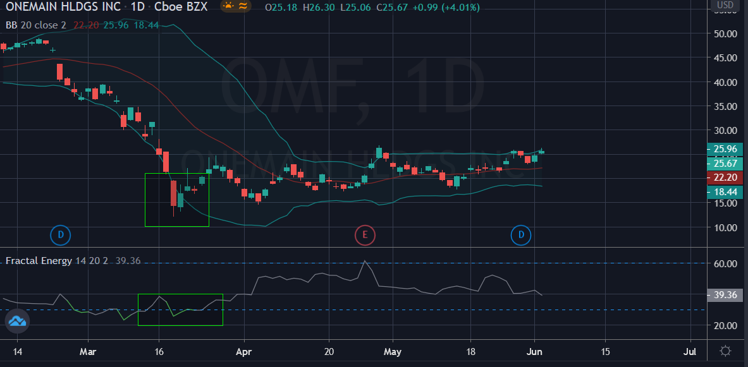Change the 1D interval in the chart title
Screen dimensions: 748x367
click(x=137, y=7)
